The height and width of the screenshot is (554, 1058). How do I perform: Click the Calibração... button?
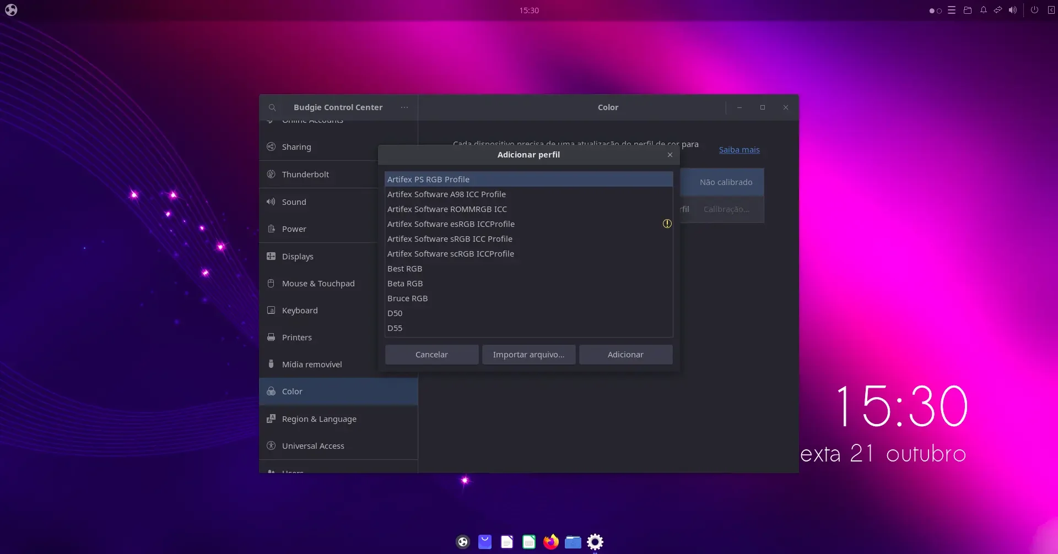[x=726, y=209]
